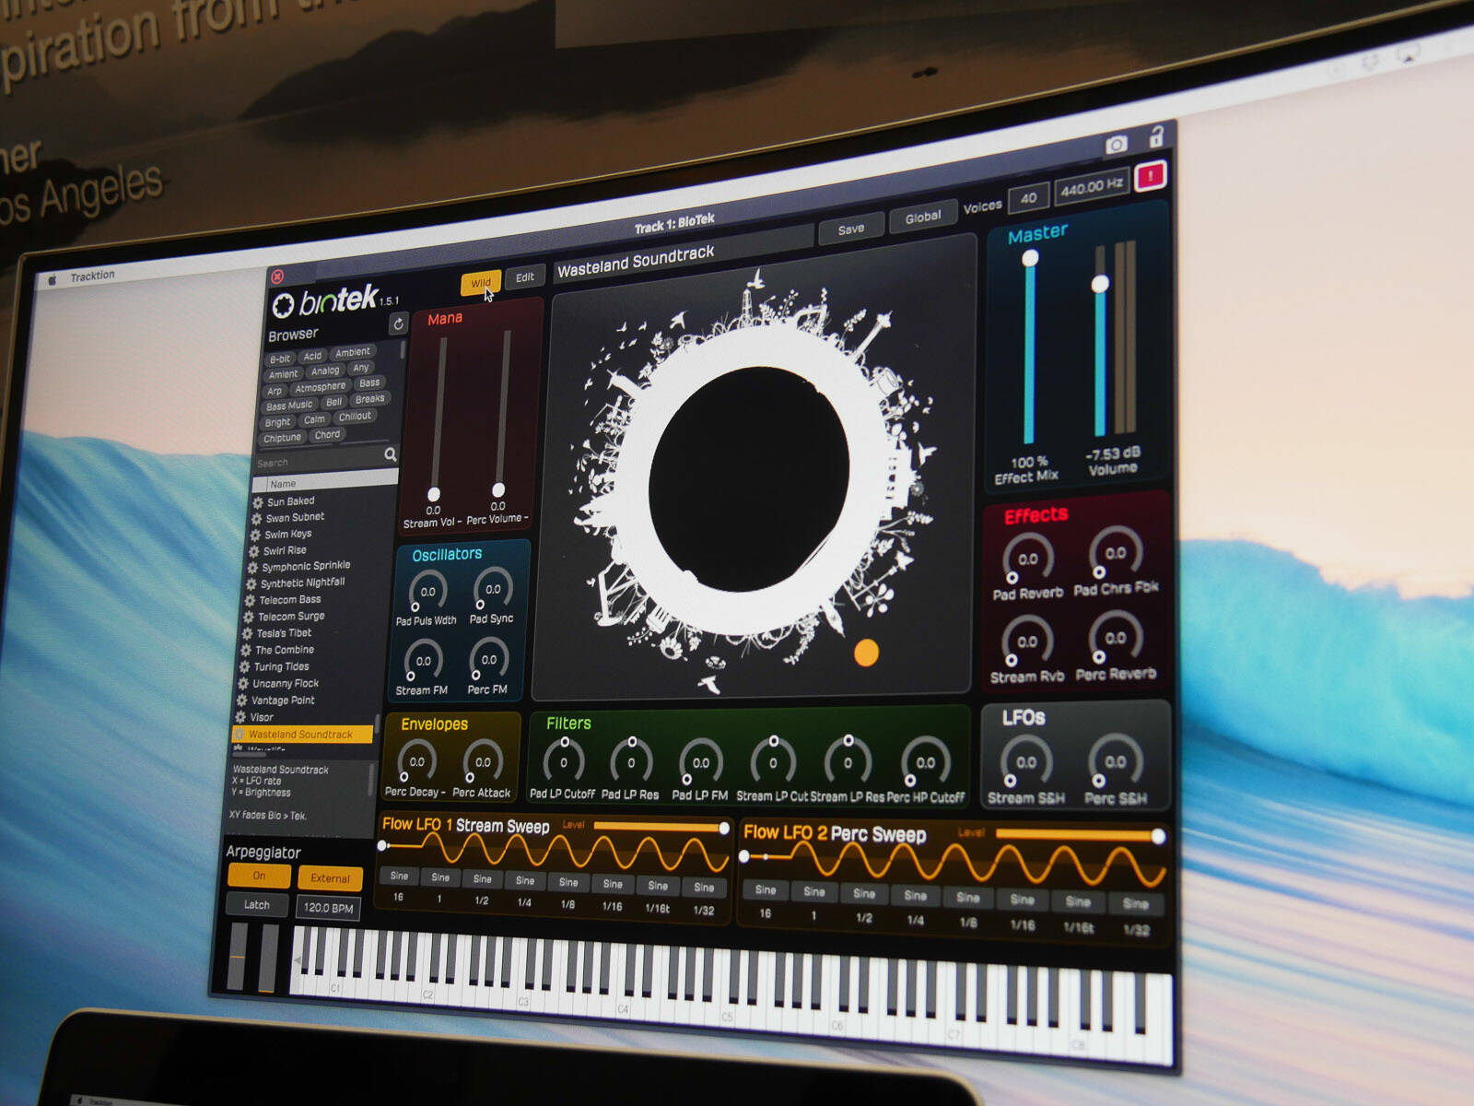Screen dimensions: 1474x1106
Task: Select the Wasteland Soundtrack preset
Action: click(x=300, y=735)
